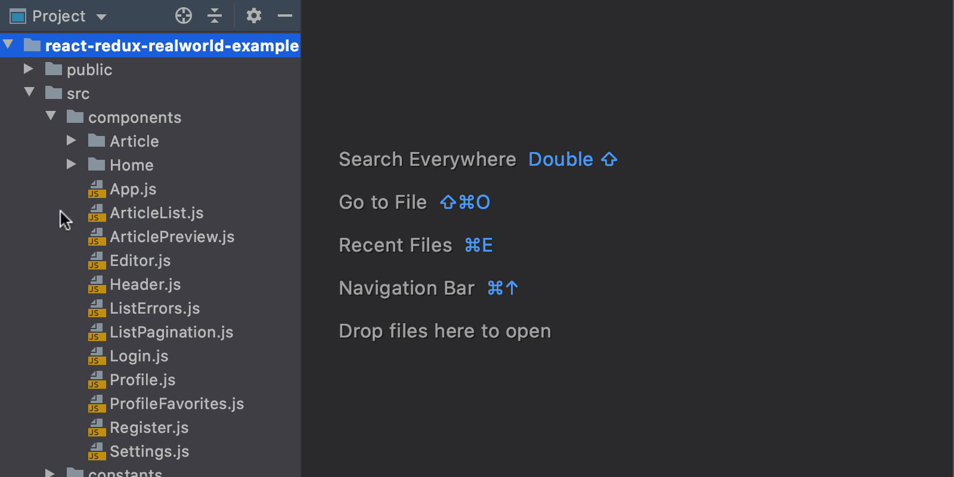
Task: Select Editor.js in the tree
Action: click(140, 261)
